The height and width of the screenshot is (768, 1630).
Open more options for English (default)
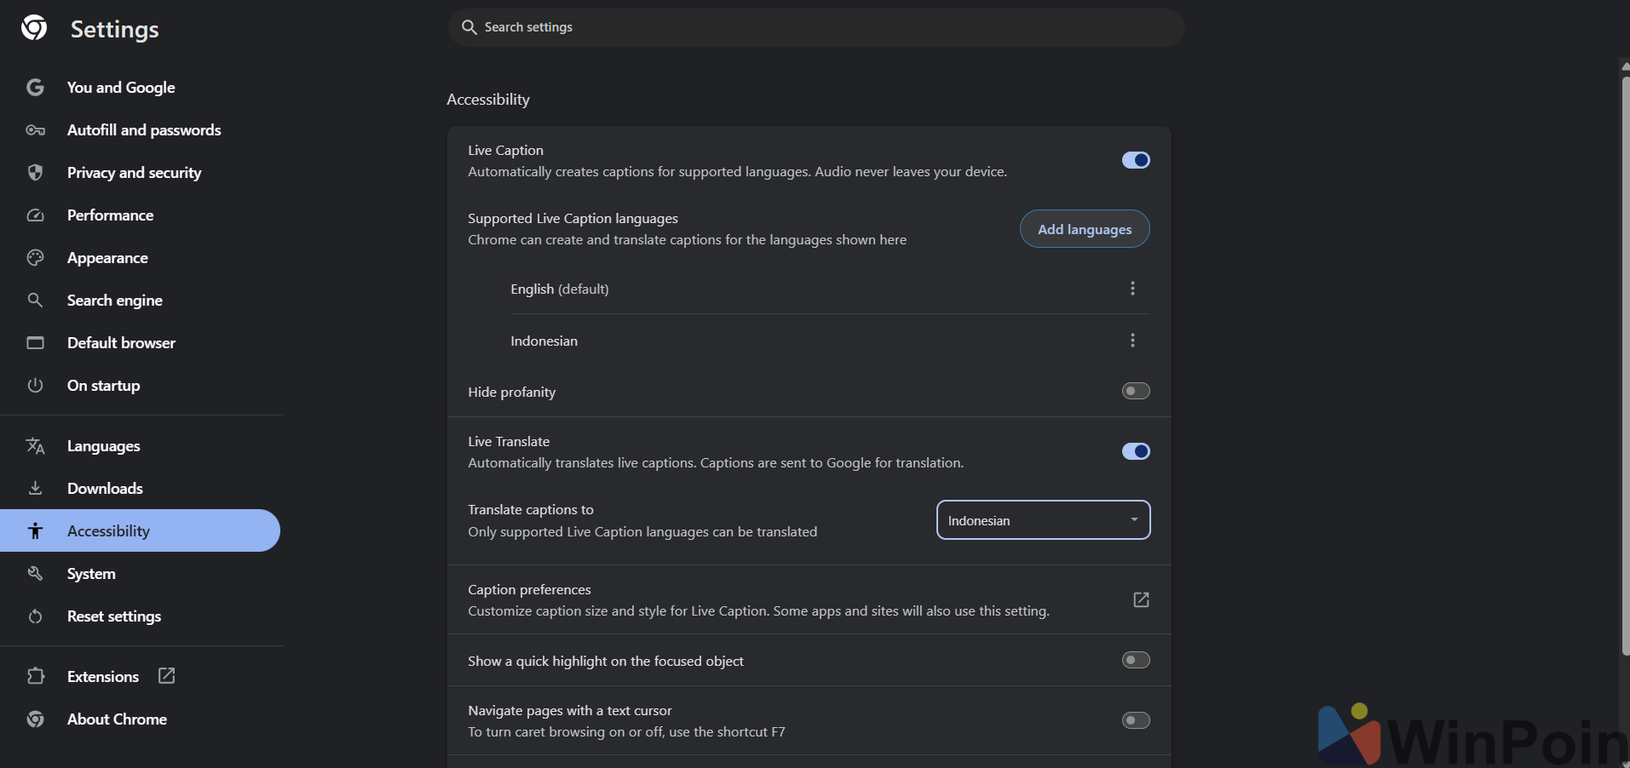coord(1132,289)
